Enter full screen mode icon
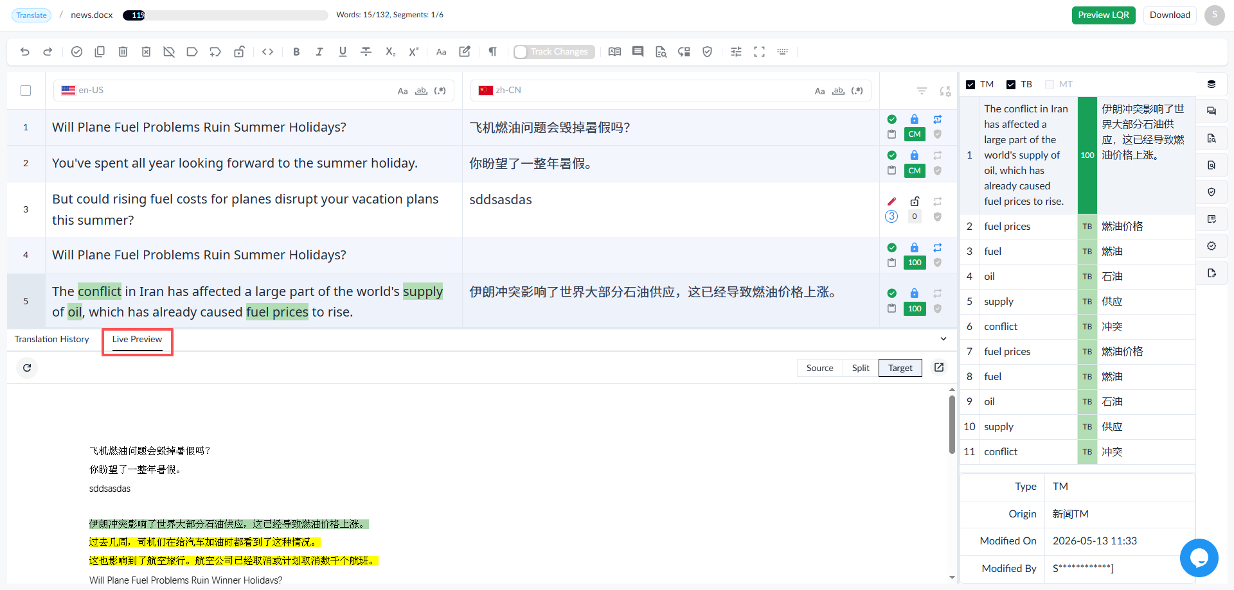Screen dimensions: 1234x590 (x=759, y=52)
